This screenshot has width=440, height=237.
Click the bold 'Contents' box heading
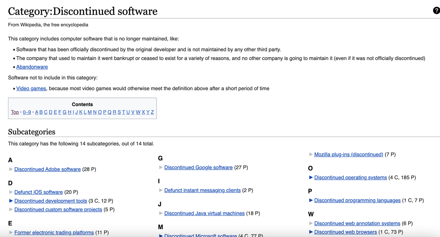82,104
